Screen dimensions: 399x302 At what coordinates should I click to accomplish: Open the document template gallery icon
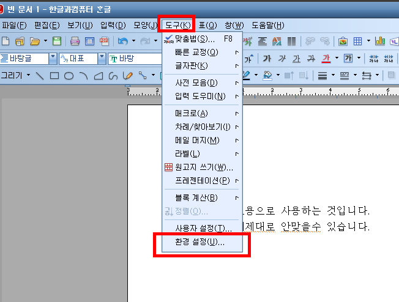(20, 41)
